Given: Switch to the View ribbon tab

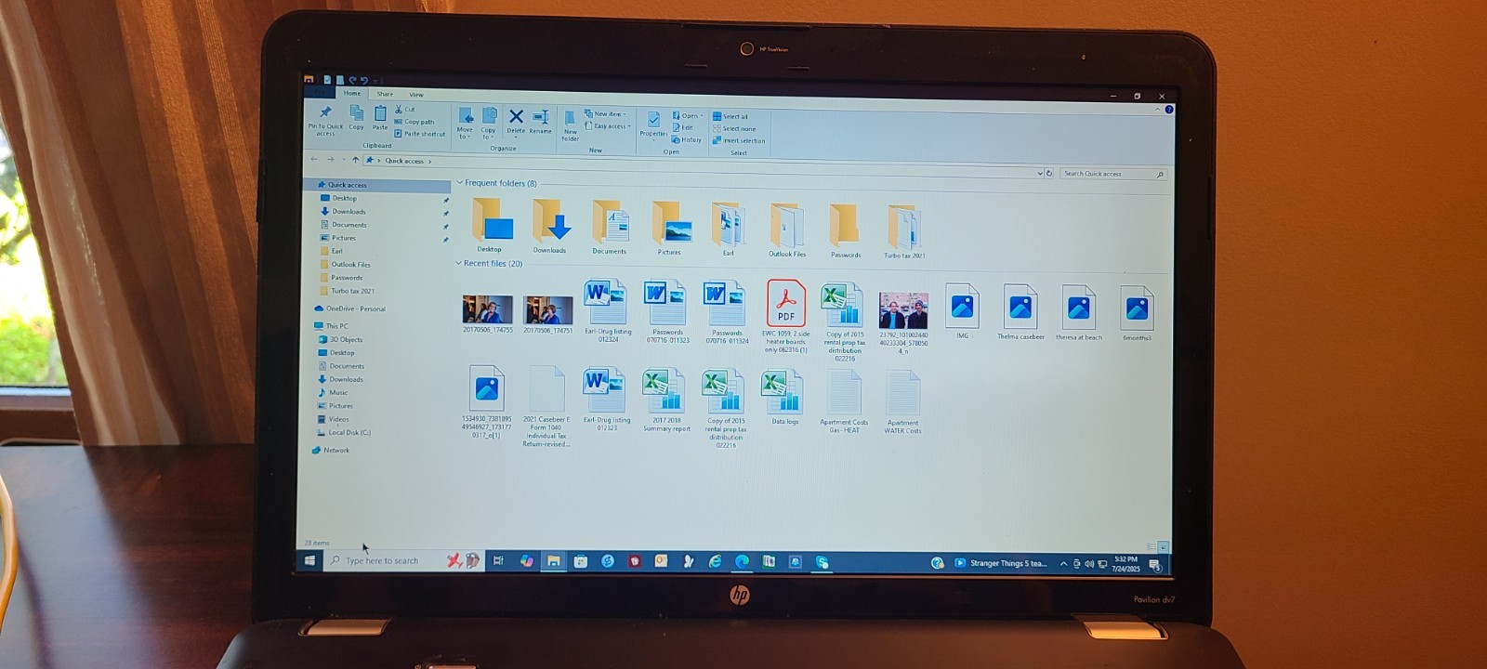Looking at the screenshot, I should [416, 94].
